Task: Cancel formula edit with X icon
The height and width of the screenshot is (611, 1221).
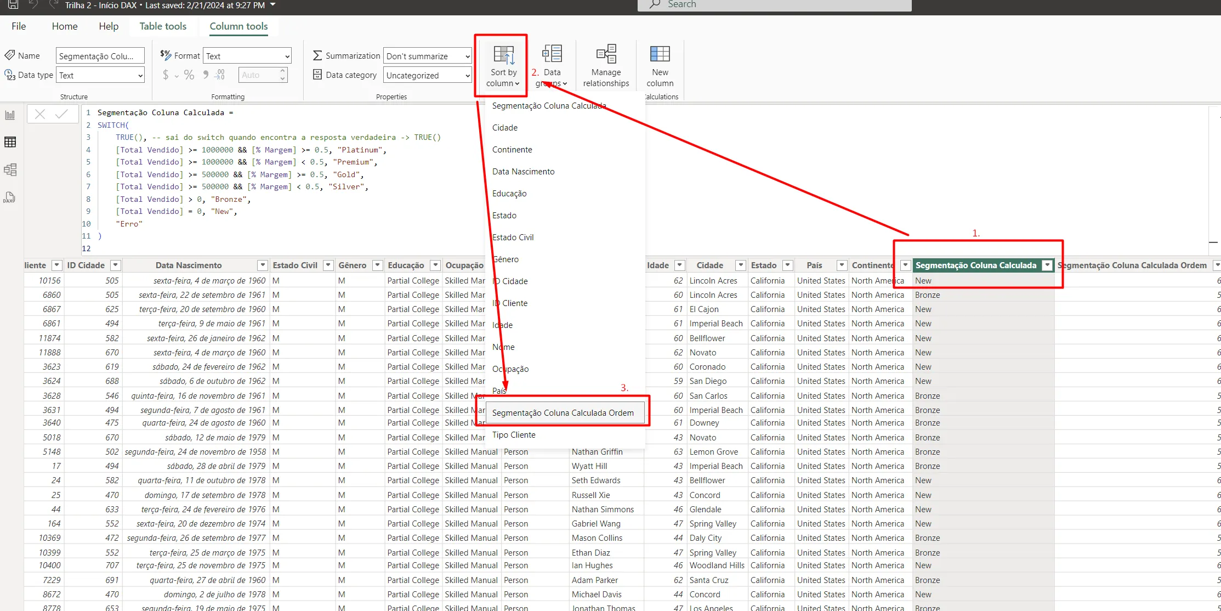Action: (x=40, y=114)
